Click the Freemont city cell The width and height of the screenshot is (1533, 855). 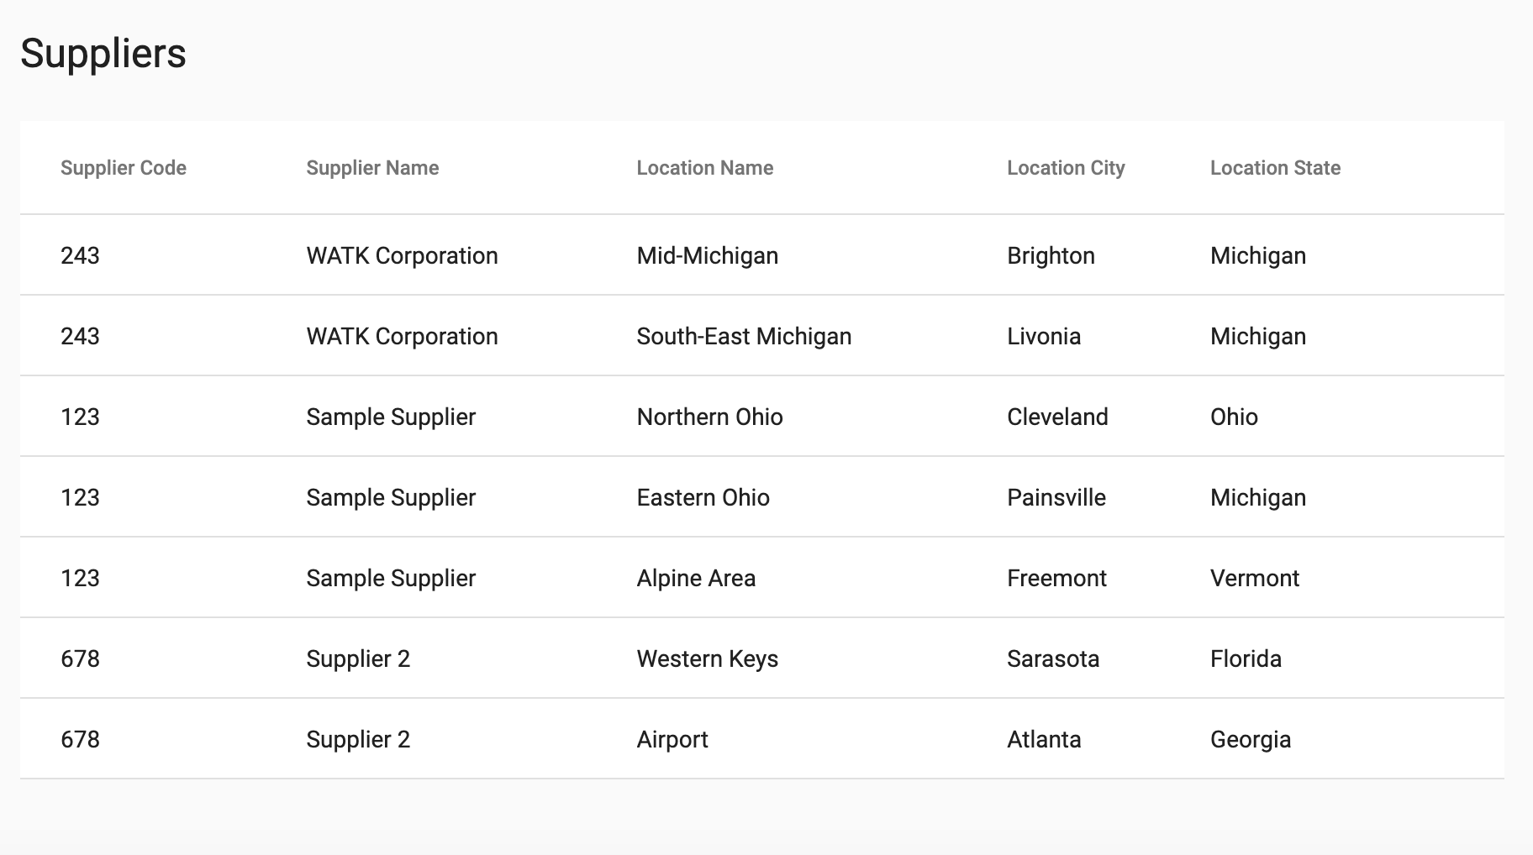(x=1057, y=578)
